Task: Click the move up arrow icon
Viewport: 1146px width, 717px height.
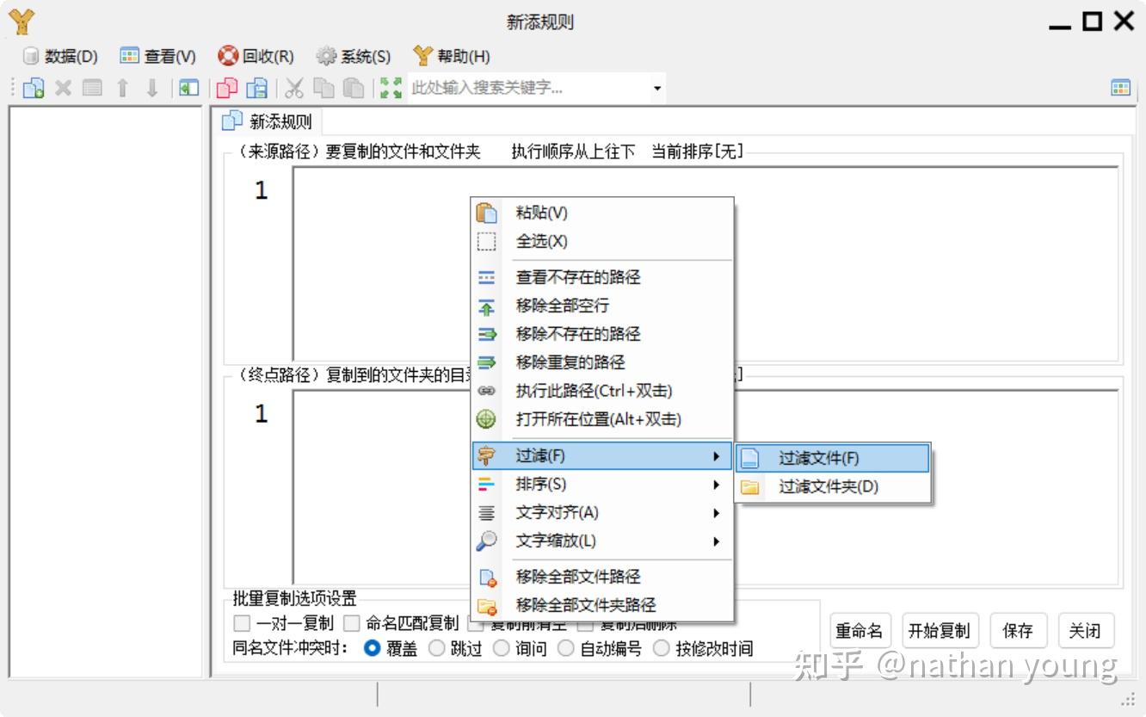Action: pos(122,88)
